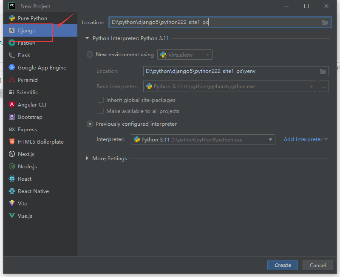340x277 pixels.
Task: Click the Vite lightning icon
Action: click(12, 203)
